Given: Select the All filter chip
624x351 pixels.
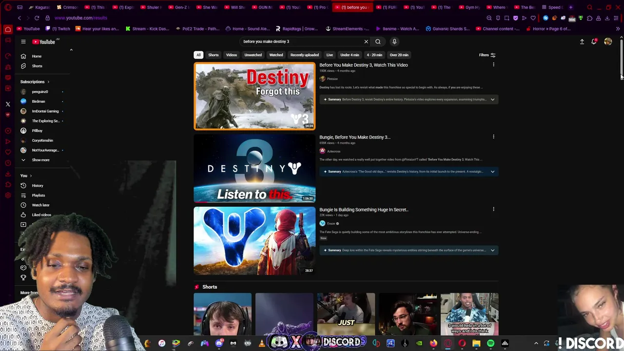Looking at the screenshot, I should 198,55.
